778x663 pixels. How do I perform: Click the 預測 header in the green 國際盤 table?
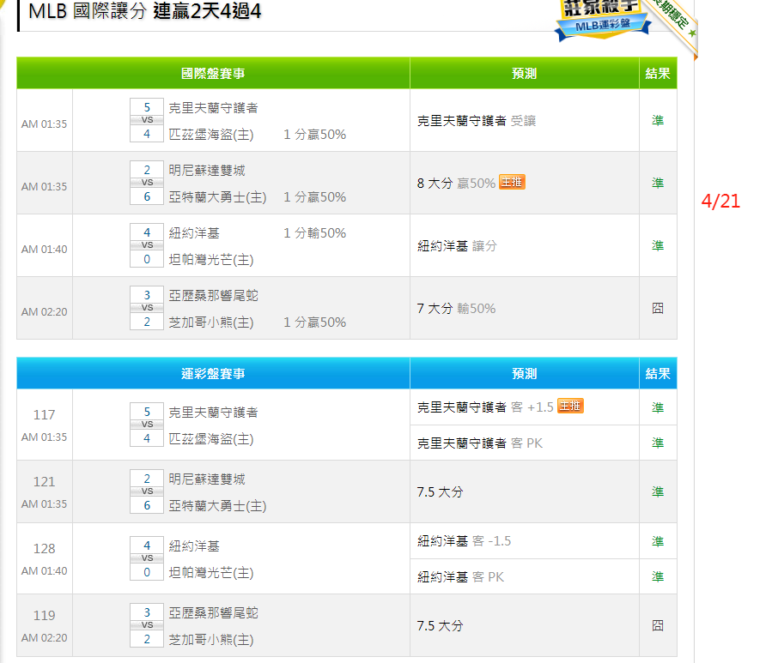click(x=525, y=74)
